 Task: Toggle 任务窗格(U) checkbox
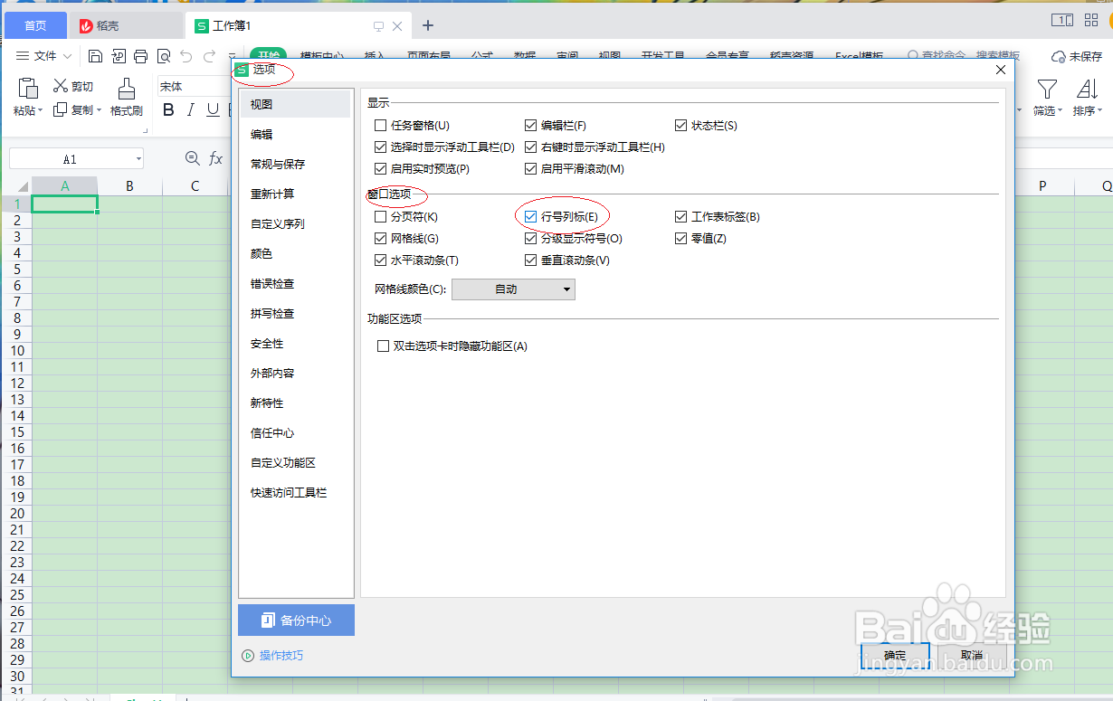pos(380,126)
